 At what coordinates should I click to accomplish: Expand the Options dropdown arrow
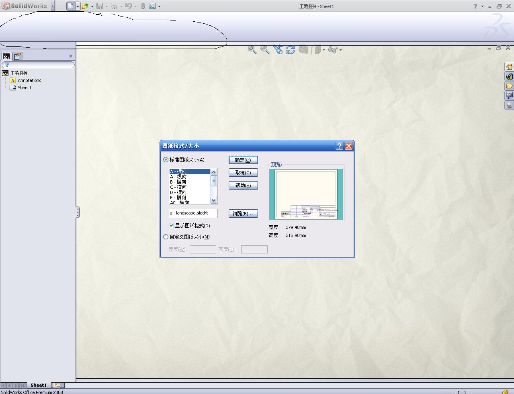pos(159,6)
